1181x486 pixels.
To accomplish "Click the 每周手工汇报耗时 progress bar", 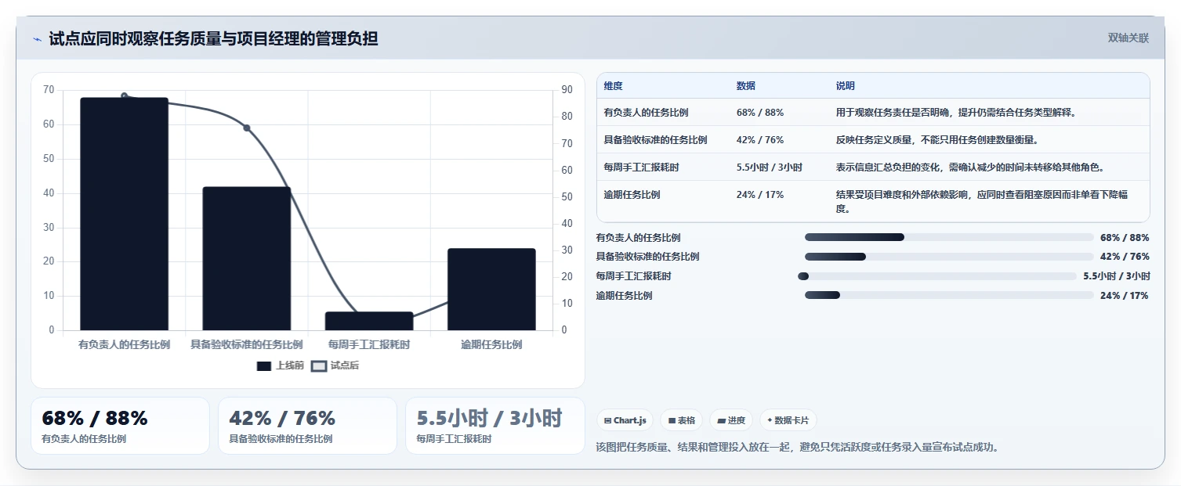I will pyautogui.click(x=937, y=276).
